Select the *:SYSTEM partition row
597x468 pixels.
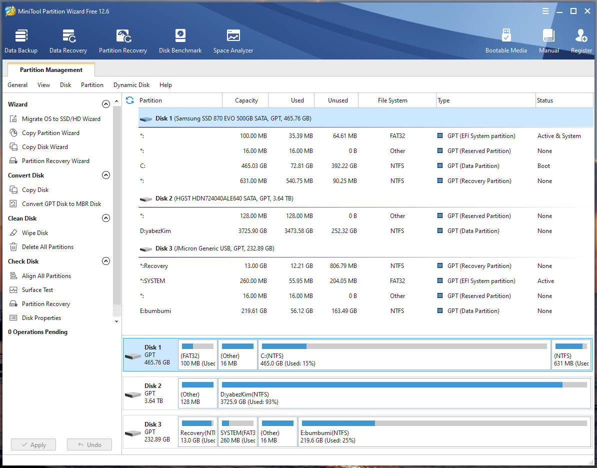[366, 281]
